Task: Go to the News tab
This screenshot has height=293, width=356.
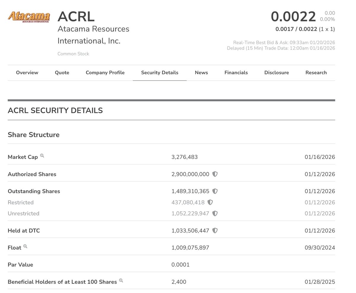Action: point(201,73)
